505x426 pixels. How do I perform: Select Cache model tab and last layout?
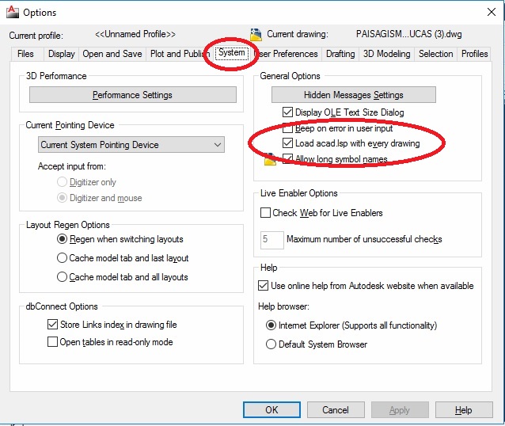tap(63, 258)
